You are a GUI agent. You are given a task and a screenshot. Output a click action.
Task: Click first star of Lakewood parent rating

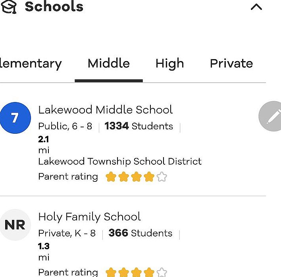pyautogui.click(x=111, y=177)
